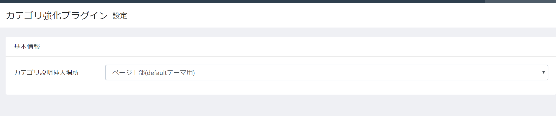Open the カテゴリ説明挿入場所 select box
The width and height of the screenshot is (556, 116).
click(x=327, y=72)
